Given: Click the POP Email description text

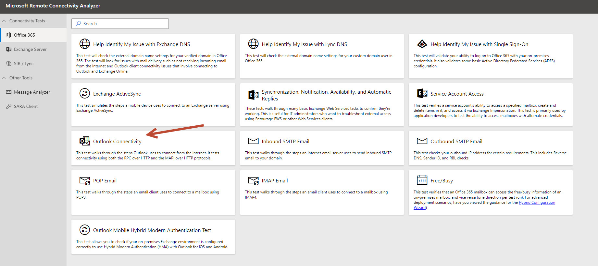Looking at the screenshot, I should tap(148, 195).
